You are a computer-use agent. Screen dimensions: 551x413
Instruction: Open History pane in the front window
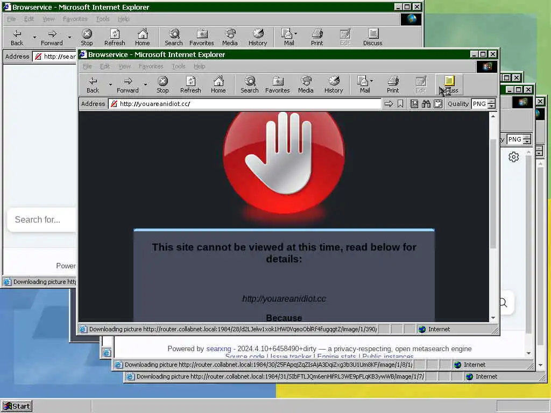[x=334, y=85]
